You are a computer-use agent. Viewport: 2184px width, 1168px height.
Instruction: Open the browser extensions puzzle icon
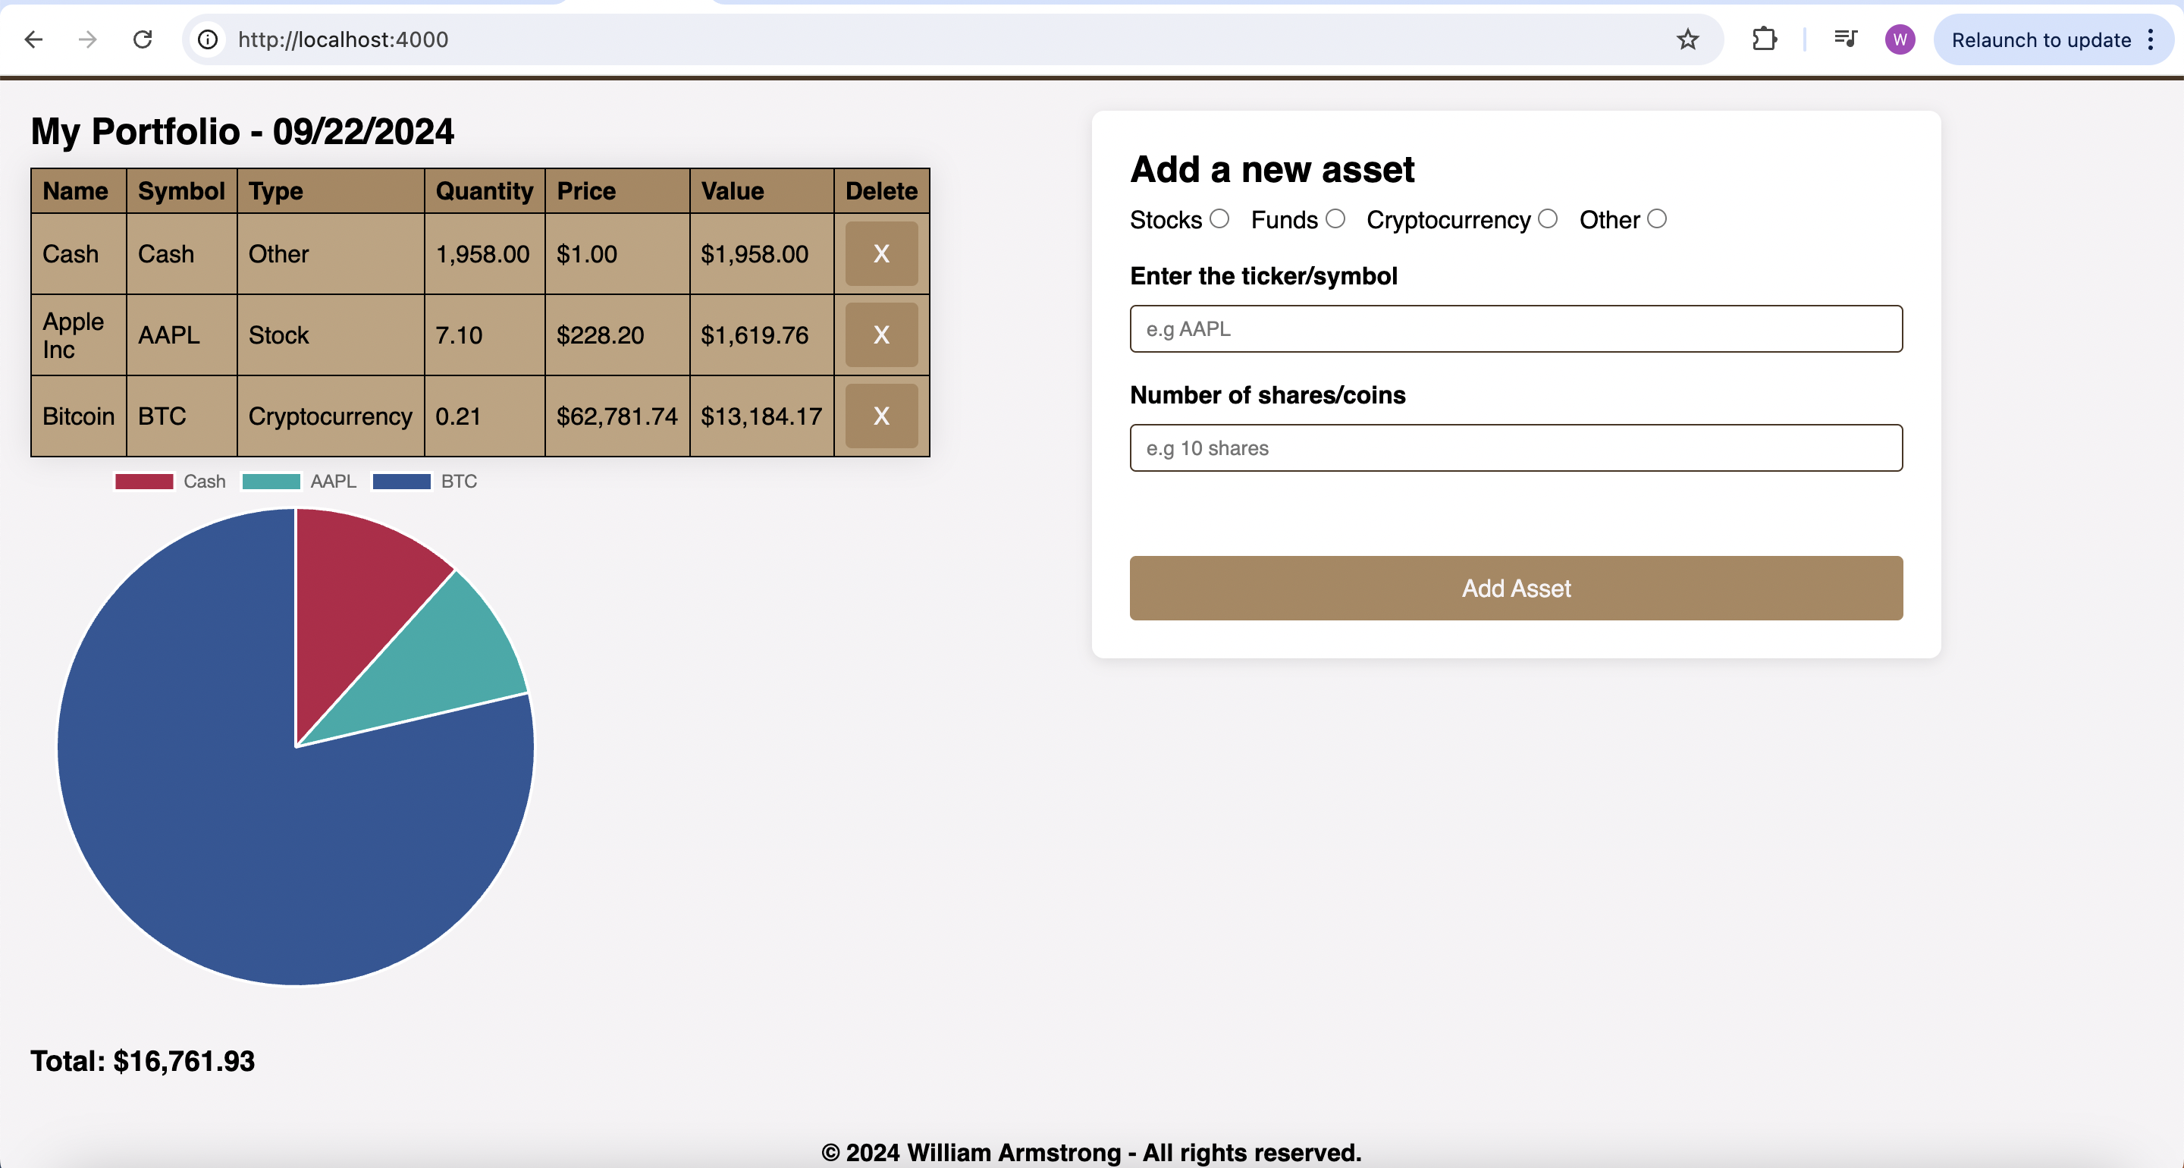(x=1765, y=39)
